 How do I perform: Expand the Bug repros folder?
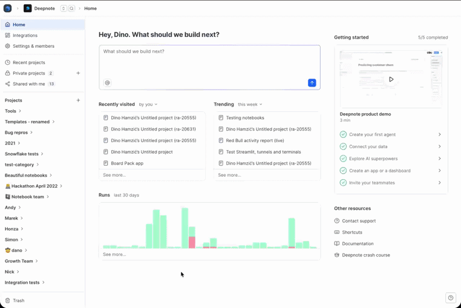click(x=19, y=133)
